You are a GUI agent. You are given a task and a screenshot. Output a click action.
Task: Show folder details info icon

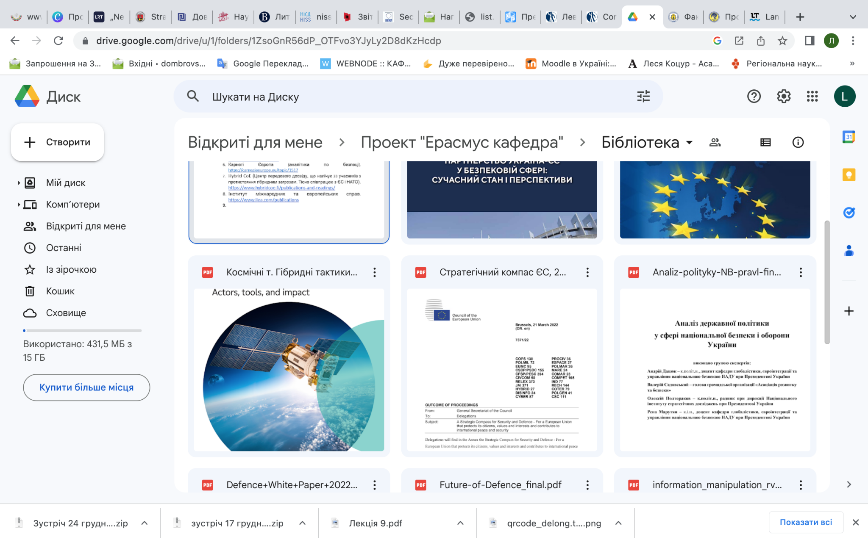pos(798,142)
